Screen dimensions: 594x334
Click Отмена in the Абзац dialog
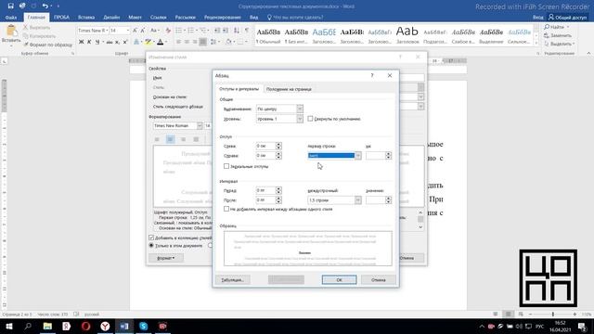[379, 280]
